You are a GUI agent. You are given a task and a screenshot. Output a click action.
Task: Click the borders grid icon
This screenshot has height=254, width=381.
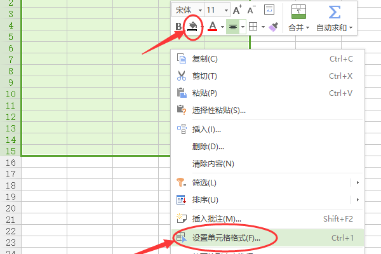253,27
